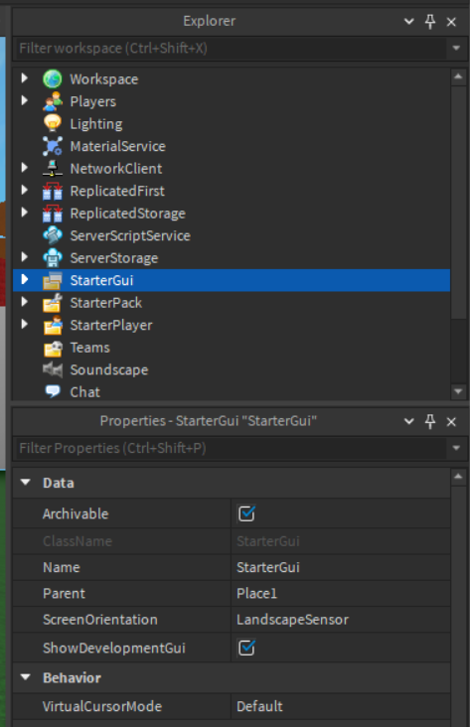Open the Explorer panel options chevron
This screenshot has width=470, height=727.
(408, 21)
